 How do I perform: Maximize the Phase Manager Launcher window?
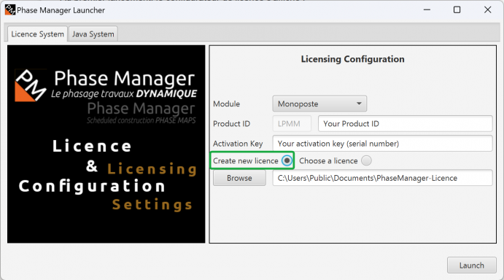(x=457, y=10)
